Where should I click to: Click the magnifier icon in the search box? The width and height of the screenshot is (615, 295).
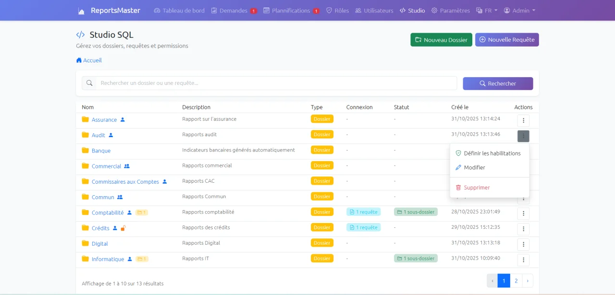coord(89,83)
